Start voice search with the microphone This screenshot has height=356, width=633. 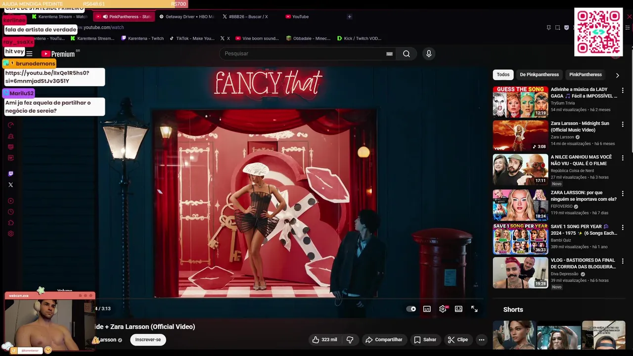point(429,53)
